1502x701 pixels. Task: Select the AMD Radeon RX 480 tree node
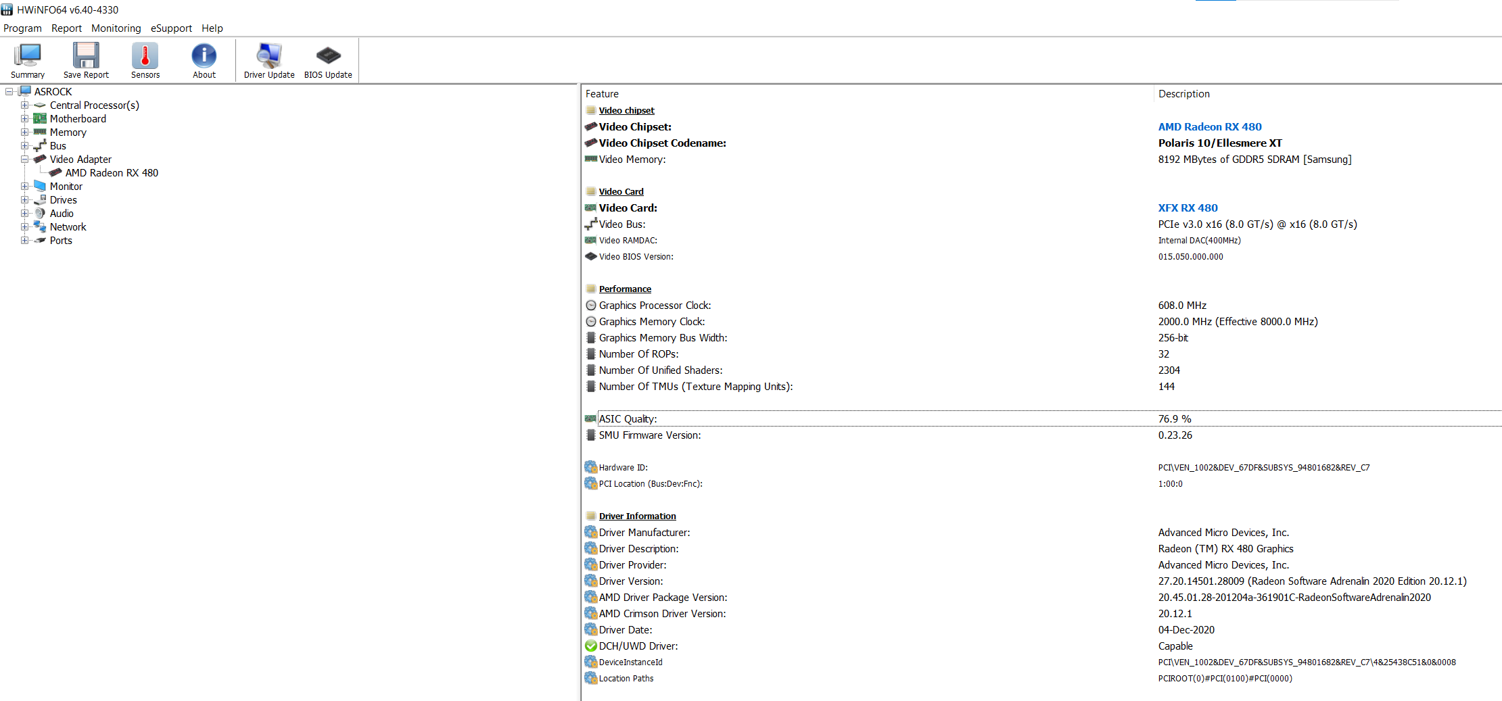(x=112, y=173)
